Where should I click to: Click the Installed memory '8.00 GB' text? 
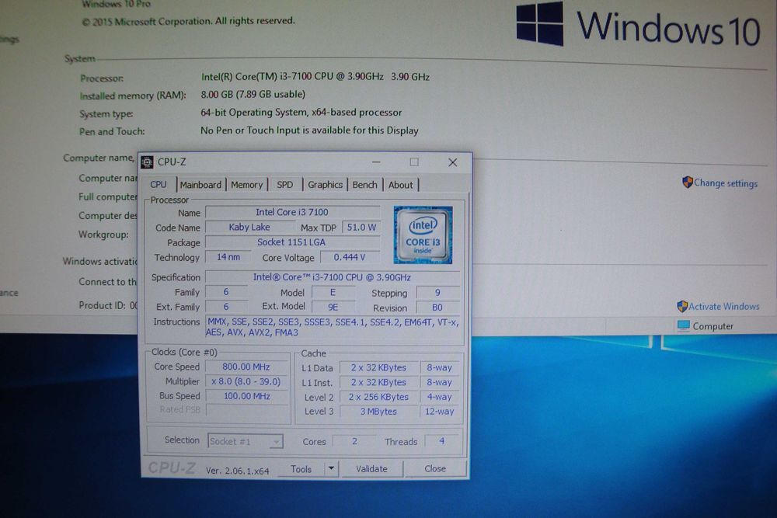tap(253, 94)
